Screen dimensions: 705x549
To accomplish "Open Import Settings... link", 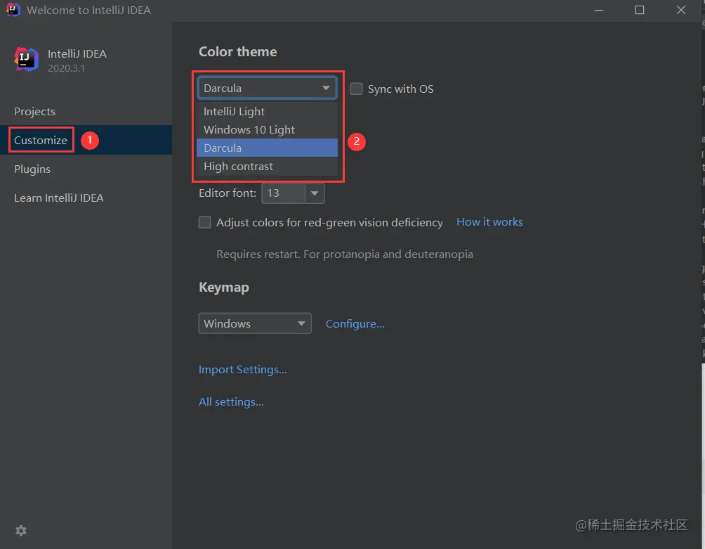I will pyautogui.click(x=243, y=370).
